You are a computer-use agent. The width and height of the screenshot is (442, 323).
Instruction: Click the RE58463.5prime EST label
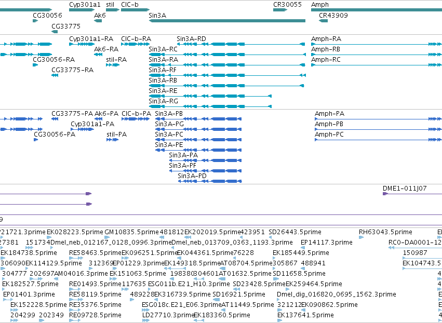coord(95,253)
